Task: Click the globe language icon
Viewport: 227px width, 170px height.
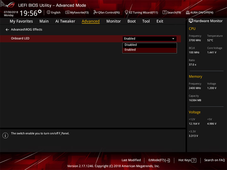Action: [x=49, y=12]
